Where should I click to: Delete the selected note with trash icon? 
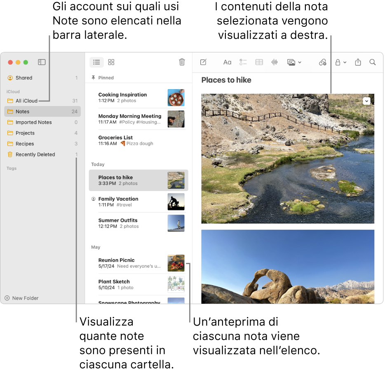click(x=182, y=62)
